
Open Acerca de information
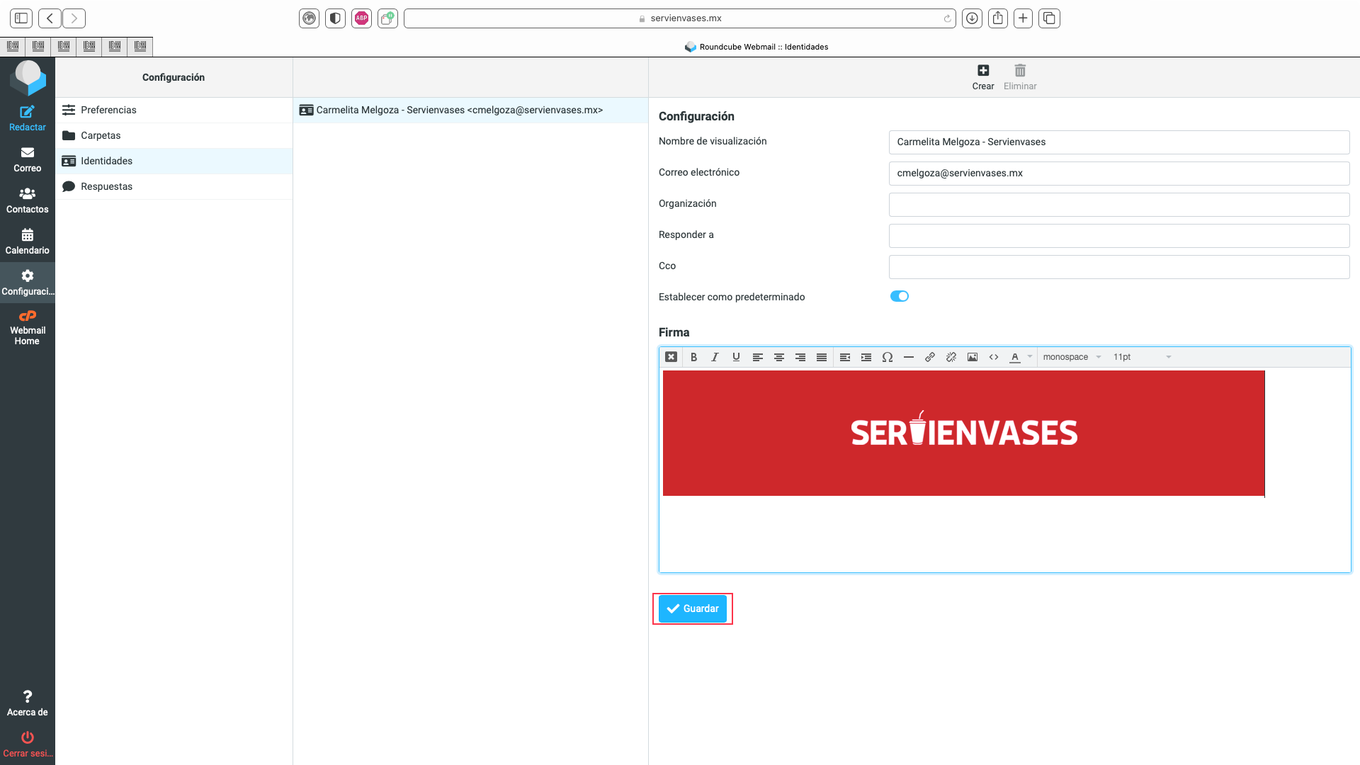pos(27,703)
